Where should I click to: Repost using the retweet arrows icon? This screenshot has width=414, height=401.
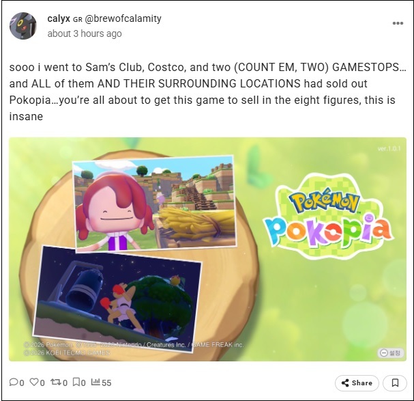55,382
